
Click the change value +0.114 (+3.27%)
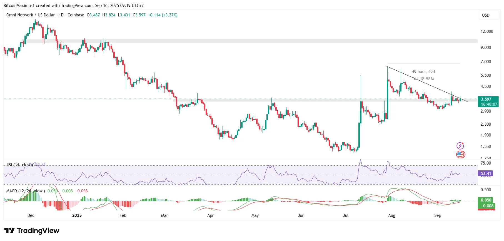[163, 15]
